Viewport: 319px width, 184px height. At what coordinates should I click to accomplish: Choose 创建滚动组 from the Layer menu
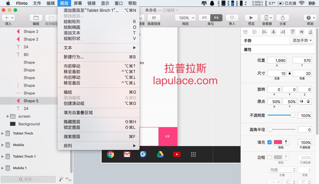coord(74,103)
